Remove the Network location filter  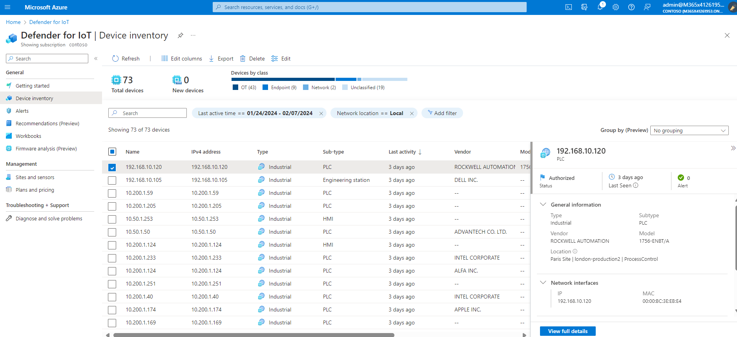pyautogui.click(x=412, y=114)
